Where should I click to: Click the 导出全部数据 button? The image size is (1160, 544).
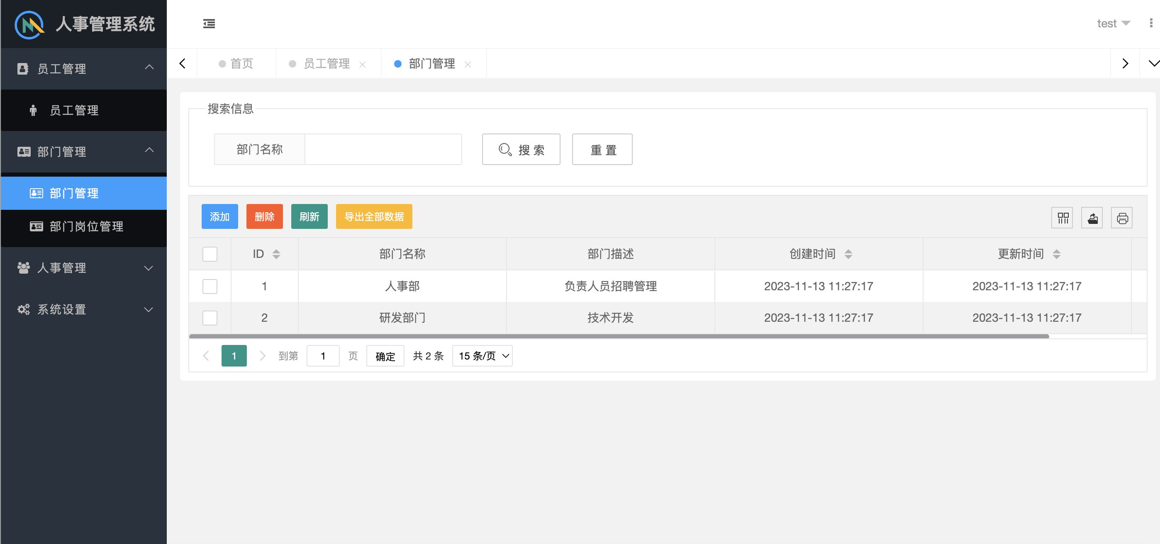click(x=374, y=216)
